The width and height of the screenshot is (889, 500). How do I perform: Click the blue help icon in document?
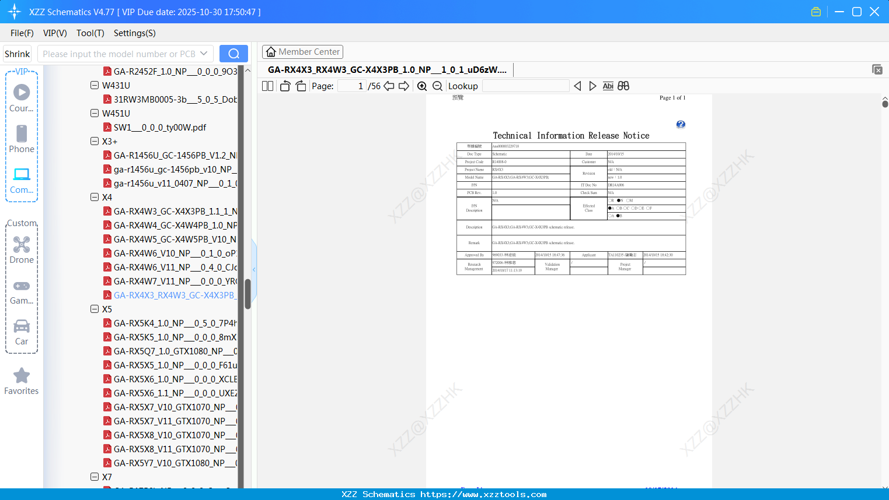681,124
